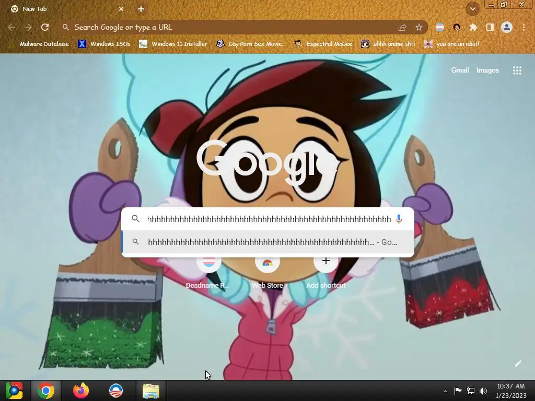535x401 pixels.
Task: Close the New Tab tab
Action: coord(121,9)
